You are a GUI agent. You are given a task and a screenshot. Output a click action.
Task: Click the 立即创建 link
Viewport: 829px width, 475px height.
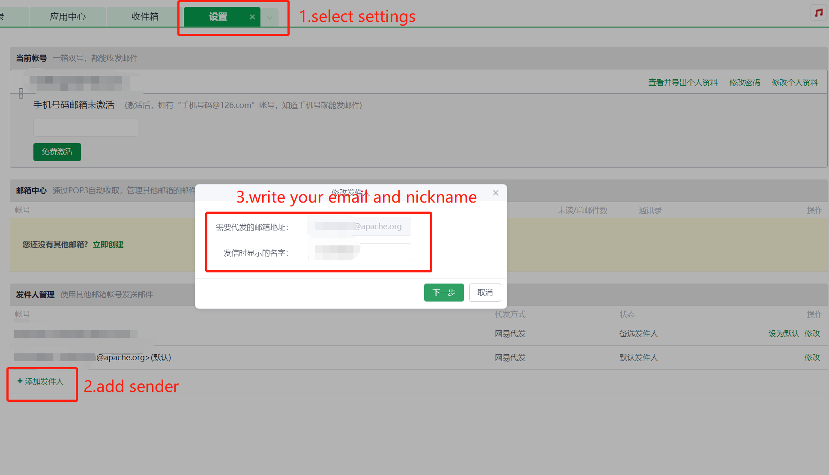click(x=108, y=245)
